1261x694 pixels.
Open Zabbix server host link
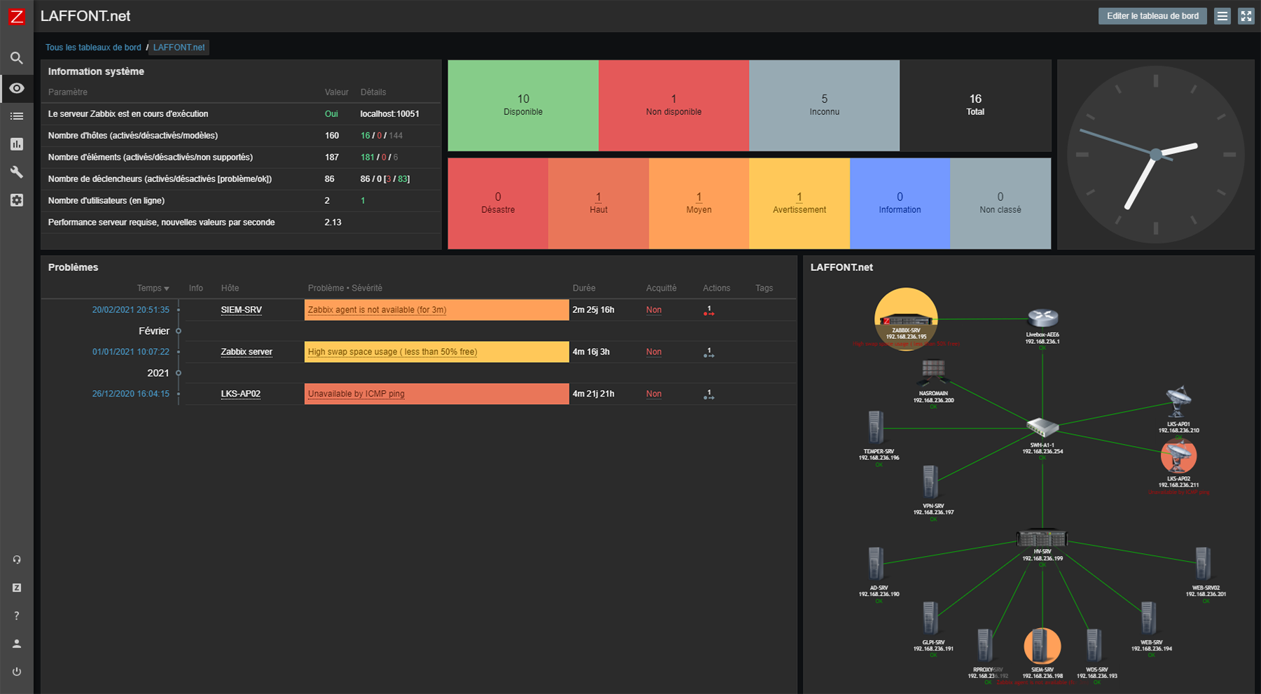tap(247, 352)
